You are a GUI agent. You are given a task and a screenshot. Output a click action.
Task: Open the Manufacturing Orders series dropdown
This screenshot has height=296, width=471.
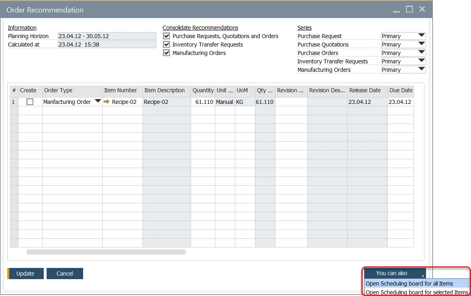[x=420, y=69]
